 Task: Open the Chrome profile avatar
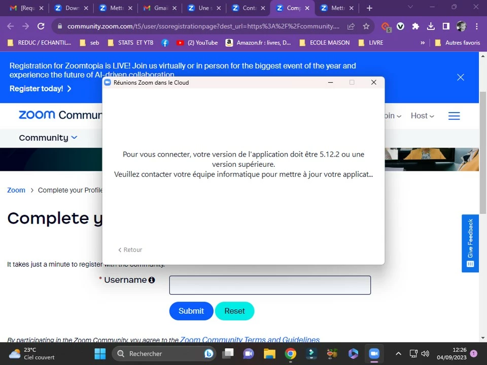click(x=461, y=26)
